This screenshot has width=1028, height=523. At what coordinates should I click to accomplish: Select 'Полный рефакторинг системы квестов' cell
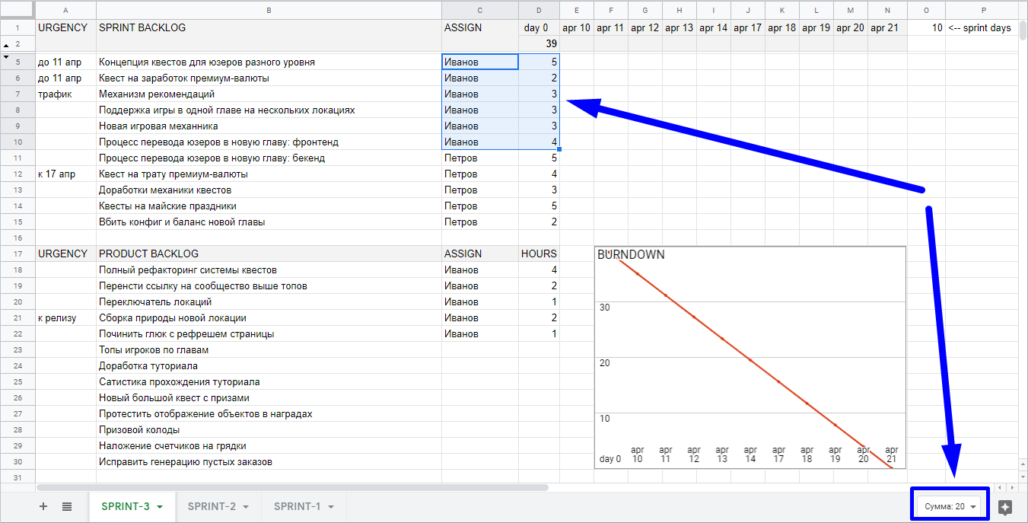pyautogui.click(x=269, y=269)
